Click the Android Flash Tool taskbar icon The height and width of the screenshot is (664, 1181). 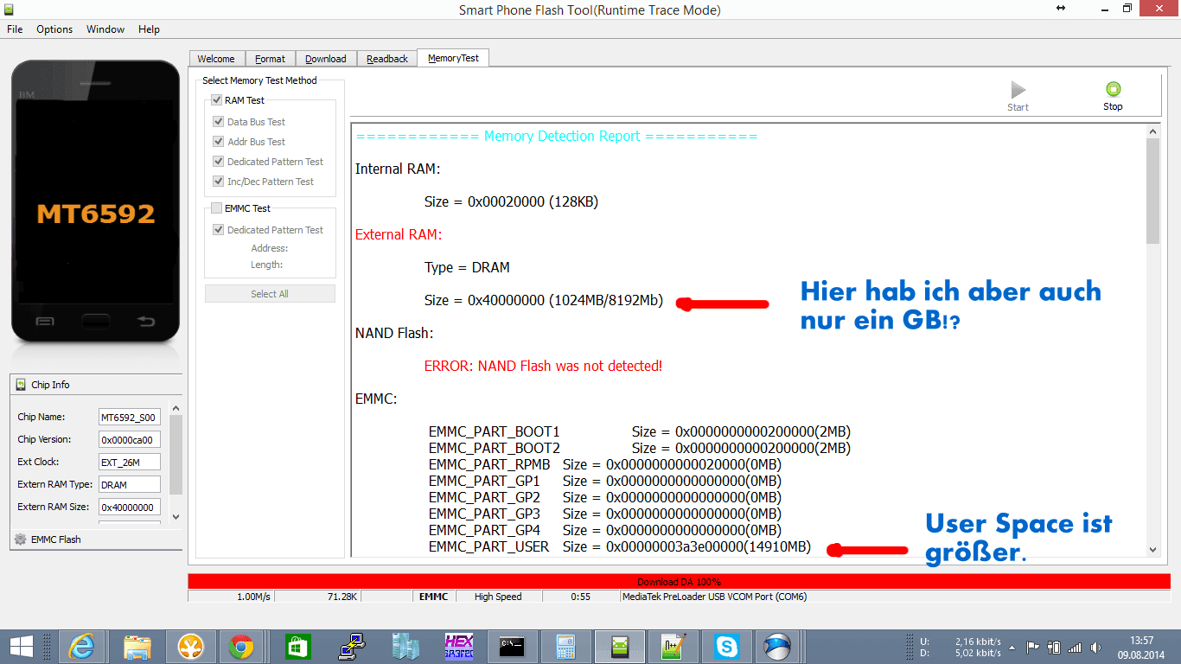620,646
